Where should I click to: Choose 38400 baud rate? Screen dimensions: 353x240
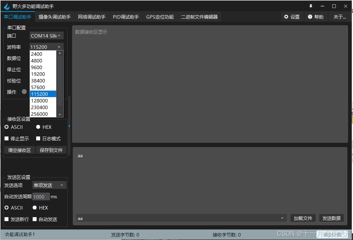click(43, 81)
